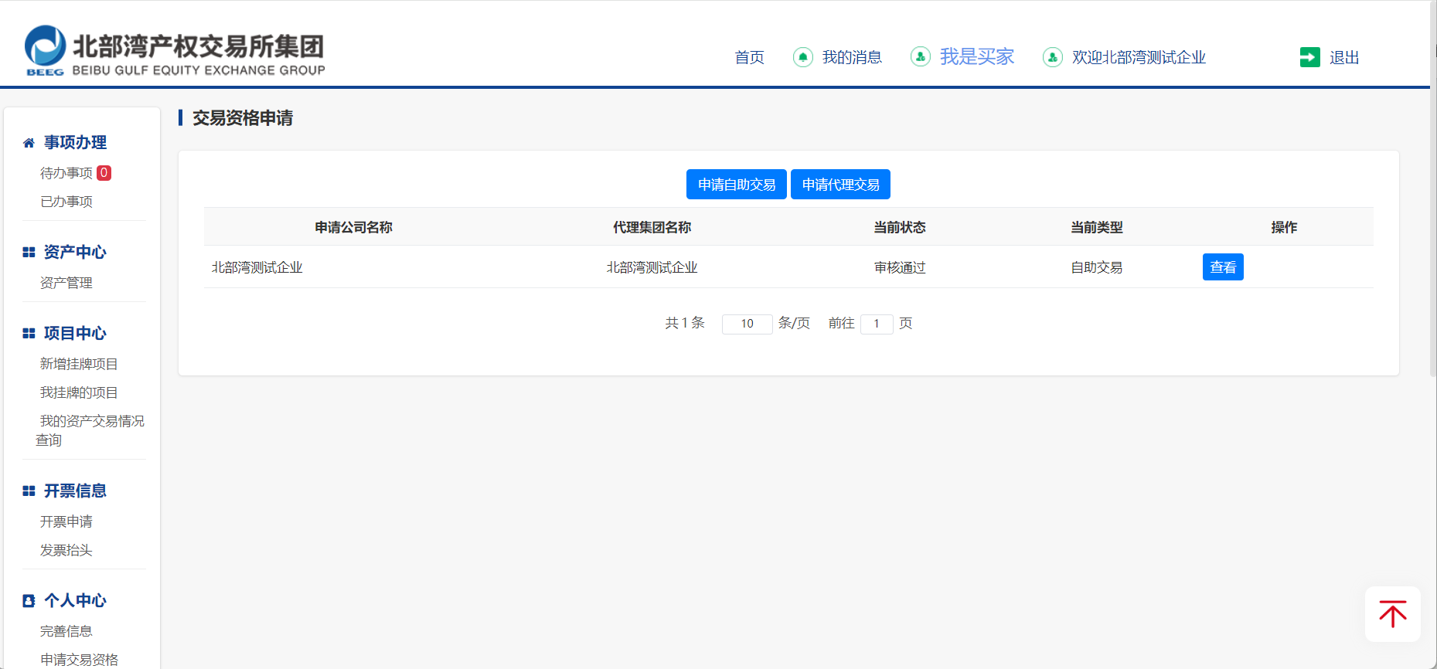
Task: Go to 发票抬头 in the sidebar
Action: coord(66,550)
